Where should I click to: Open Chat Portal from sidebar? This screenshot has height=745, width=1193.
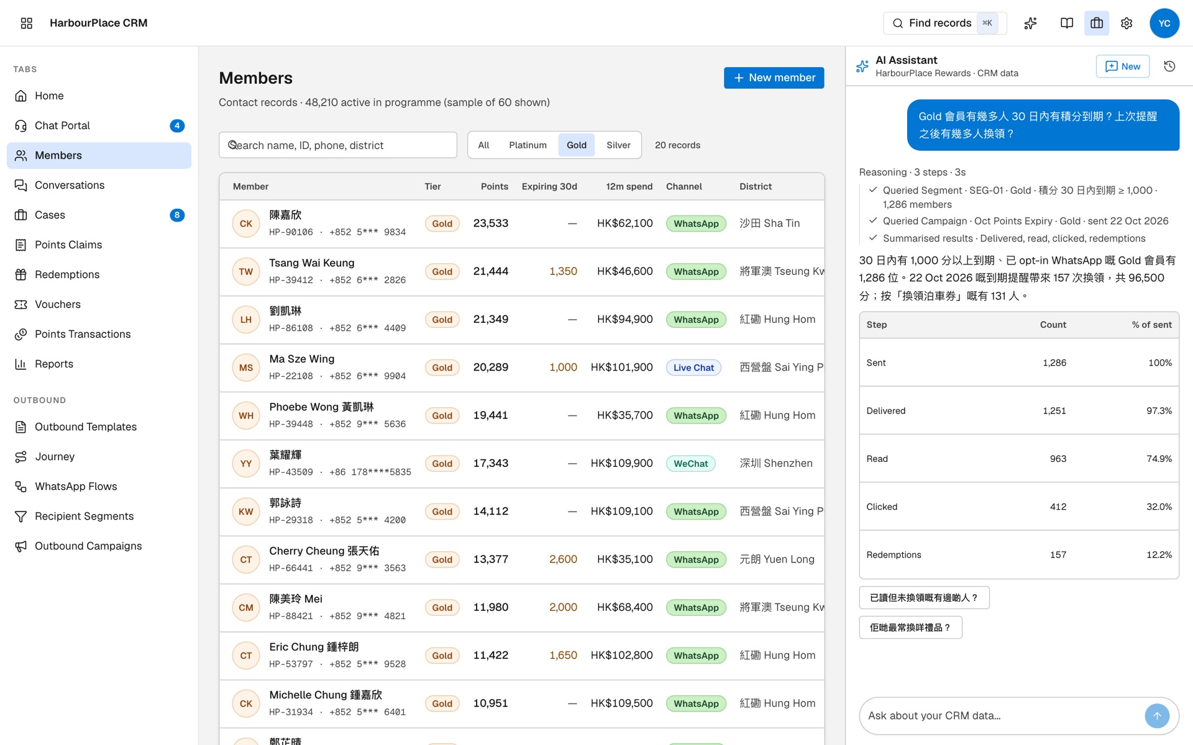point(99,125)
